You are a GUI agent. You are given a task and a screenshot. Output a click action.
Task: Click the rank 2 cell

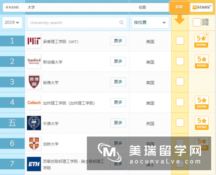point(12,62)
